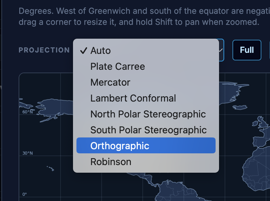Pick Robinson from the dropdown list

pyautogui.click(x=146, y=162)
